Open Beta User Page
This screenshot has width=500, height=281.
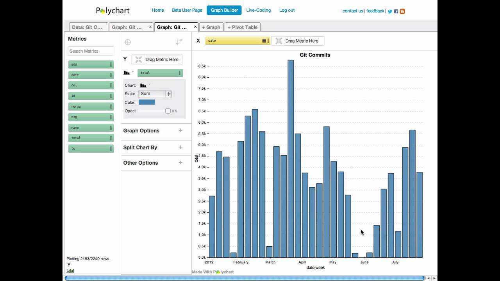(187, 10)
